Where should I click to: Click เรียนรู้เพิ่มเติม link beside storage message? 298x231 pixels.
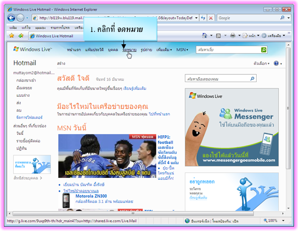coord(135,88)
